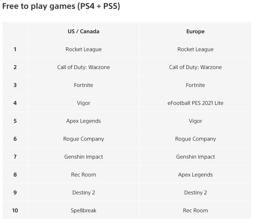This screenshot has height=222, width=258.
Task: Select Fortnite in the Europe column
Action: point(195,85)
